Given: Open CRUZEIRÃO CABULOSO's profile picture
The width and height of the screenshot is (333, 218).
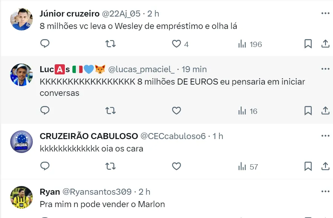Looking at the screenshot, I should pos(21,142).
